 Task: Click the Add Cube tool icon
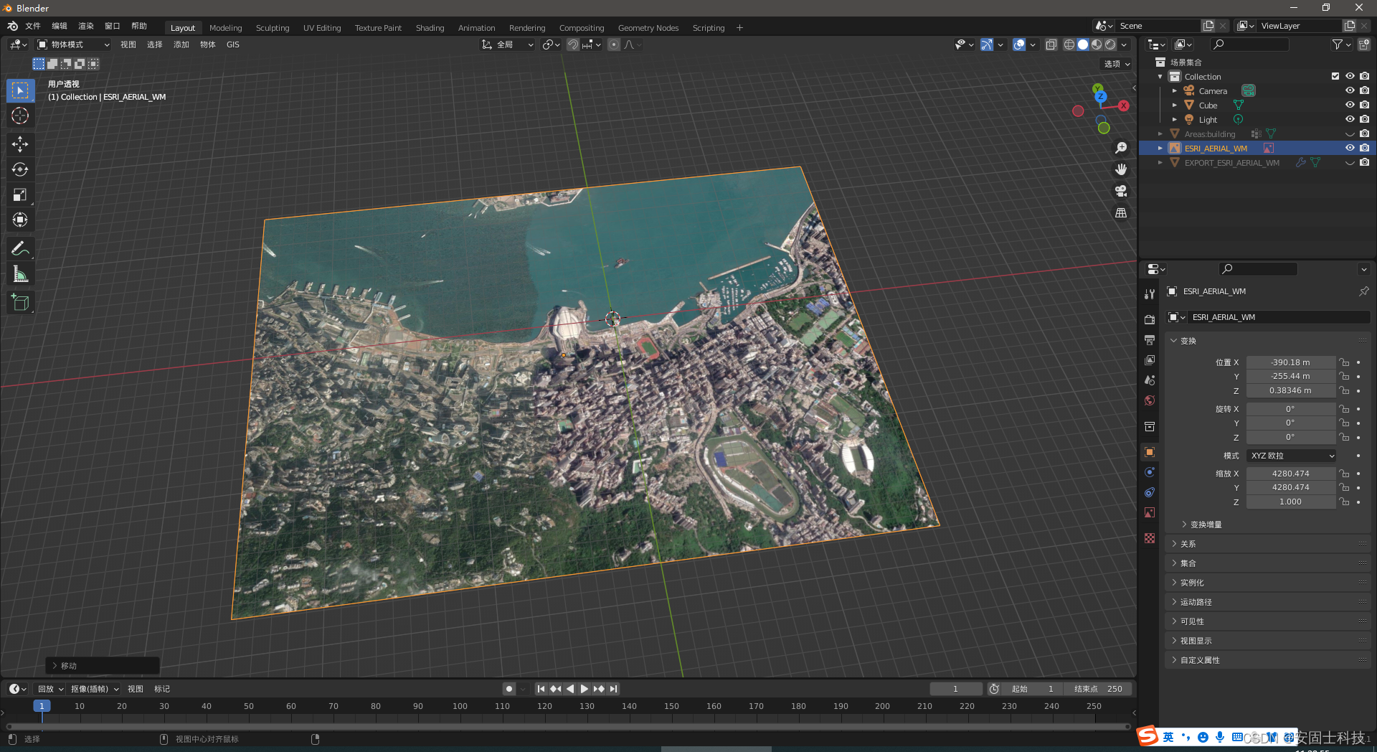click(x=20, y=303)
